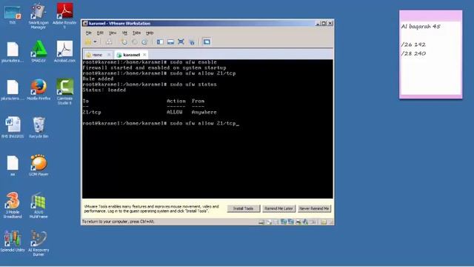Open the View menu
The width and height of the screenshot is (474, 267).
point(113,33)
